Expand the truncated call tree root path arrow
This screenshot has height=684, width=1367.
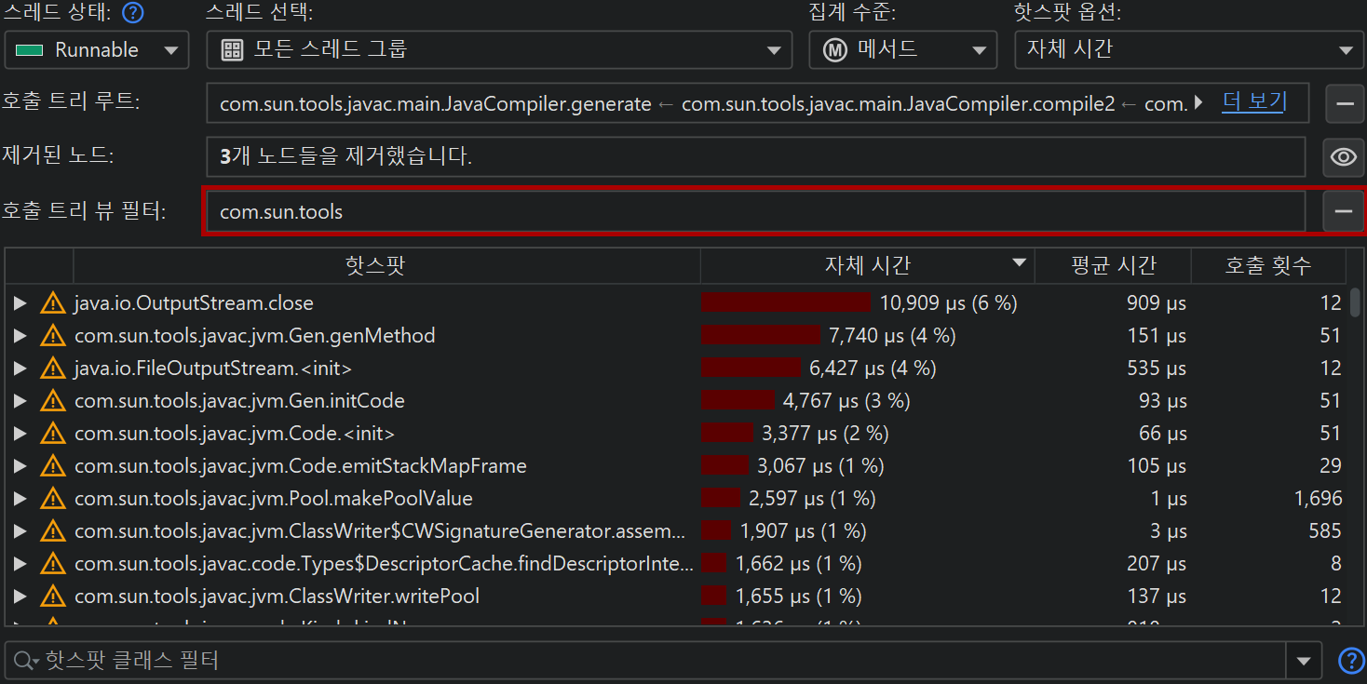tap(1198, 103)
